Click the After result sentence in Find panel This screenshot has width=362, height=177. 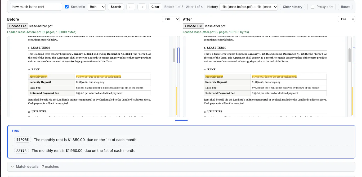(83, 151)
